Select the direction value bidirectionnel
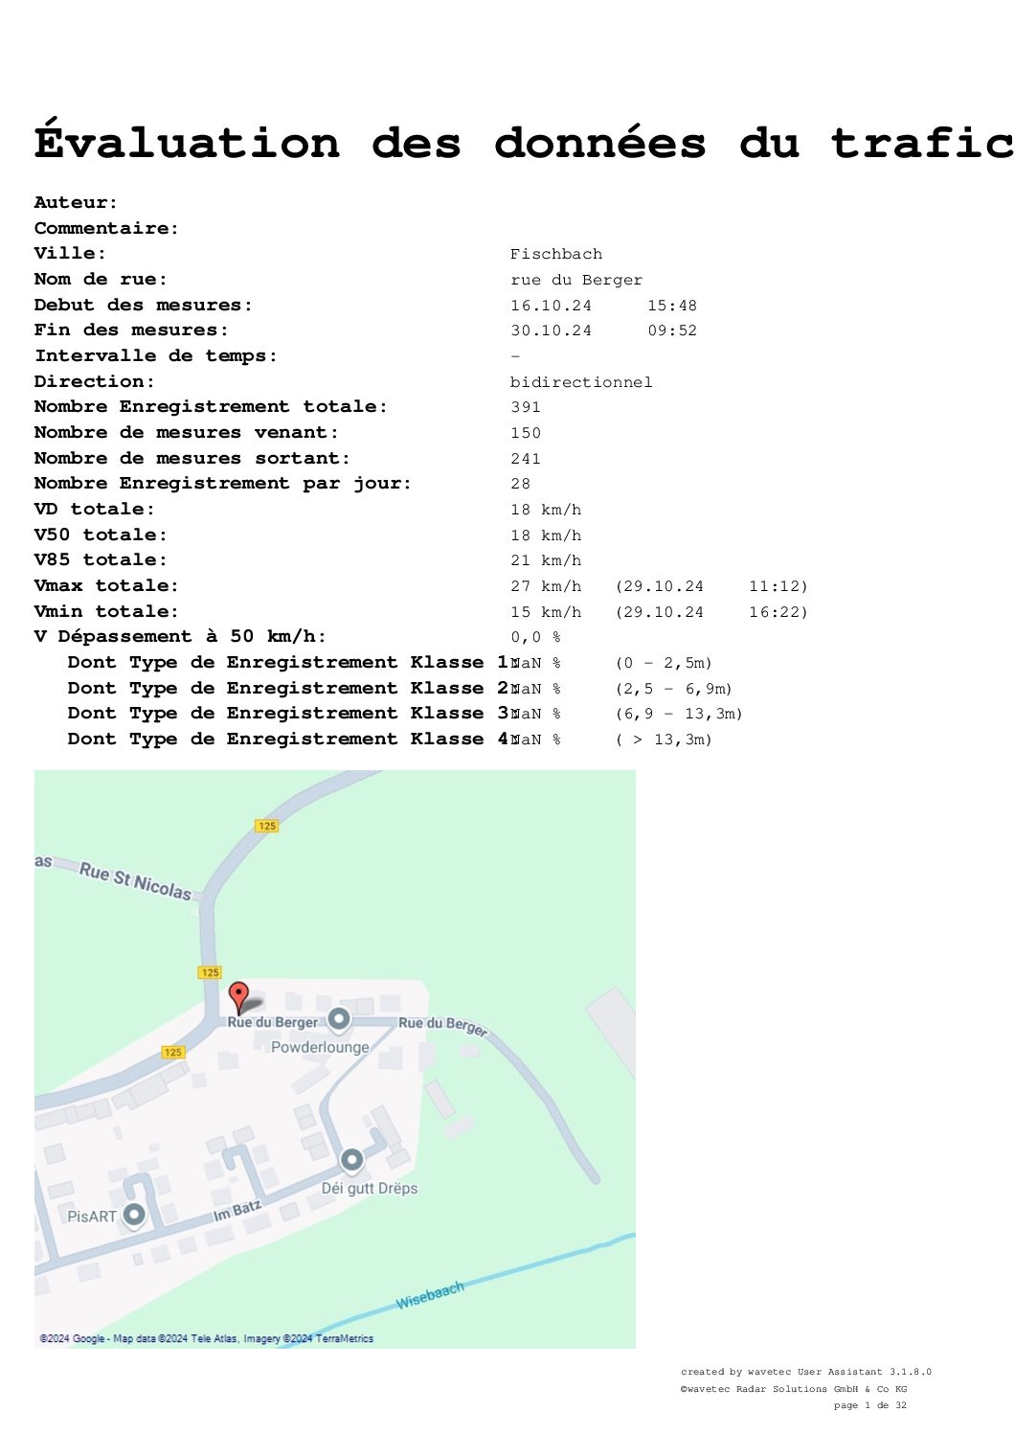 [581, 382]
